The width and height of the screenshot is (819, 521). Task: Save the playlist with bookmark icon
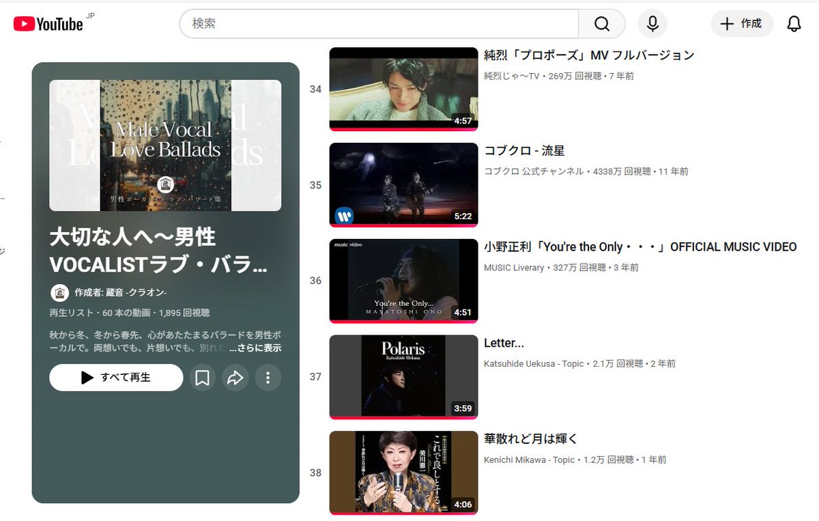pyautogui.click(x=202, y=378)
